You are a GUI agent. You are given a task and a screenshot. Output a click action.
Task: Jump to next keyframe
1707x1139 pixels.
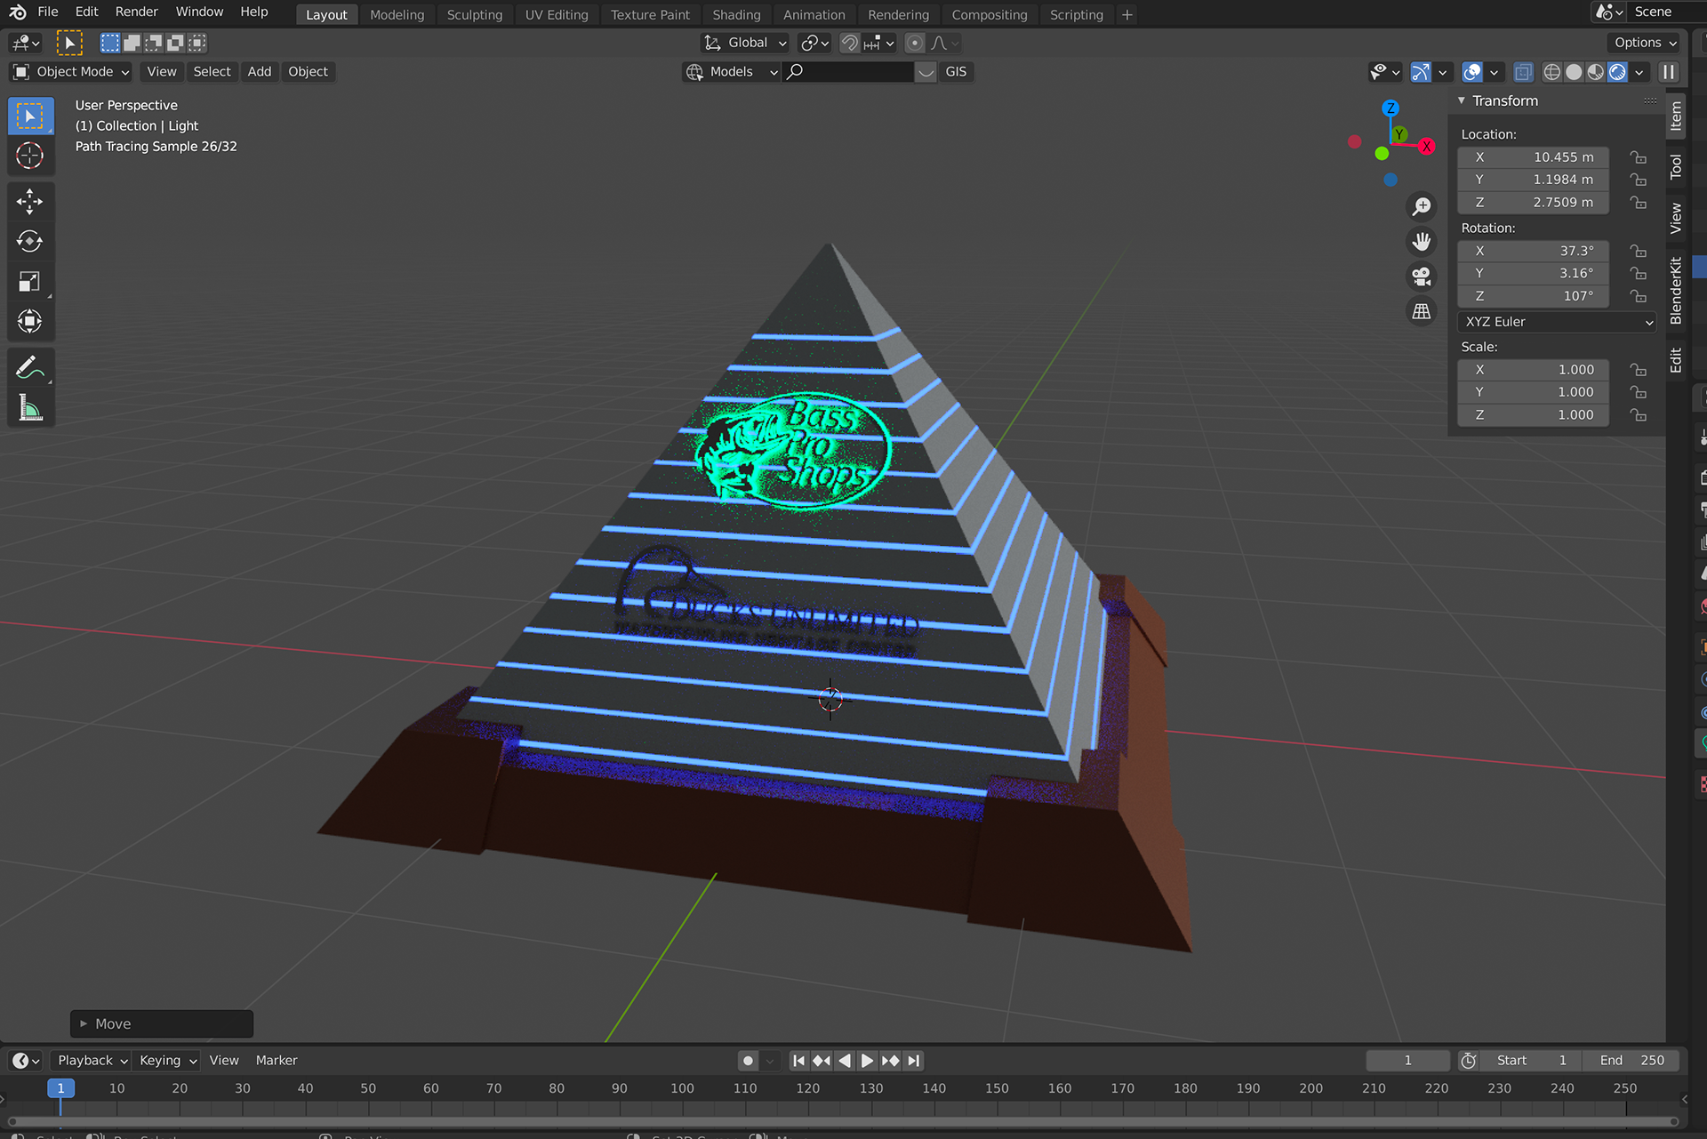click(x=890, y=1061)
